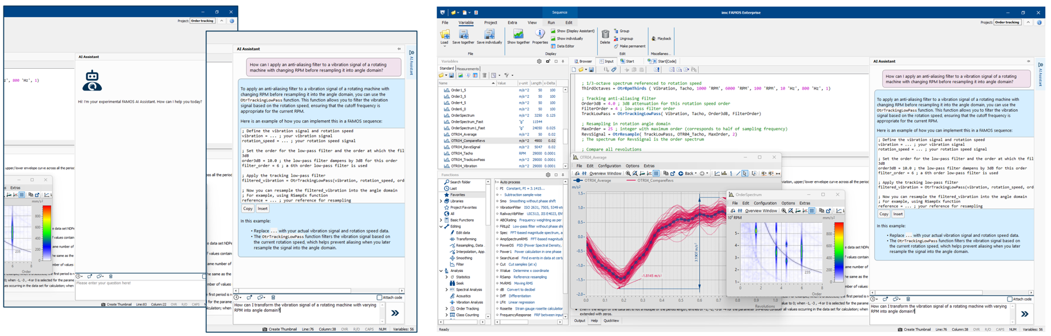Open Extras menu in OrderSpectrum window
Image resolution: width=1051 pixels, height=336 pixels.
click(x=805, y=203)
